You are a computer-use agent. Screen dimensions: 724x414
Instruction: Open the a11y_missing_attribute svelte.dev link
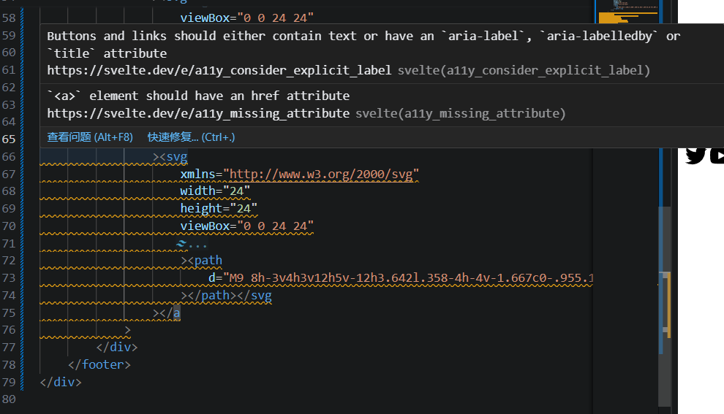[198, 113]
